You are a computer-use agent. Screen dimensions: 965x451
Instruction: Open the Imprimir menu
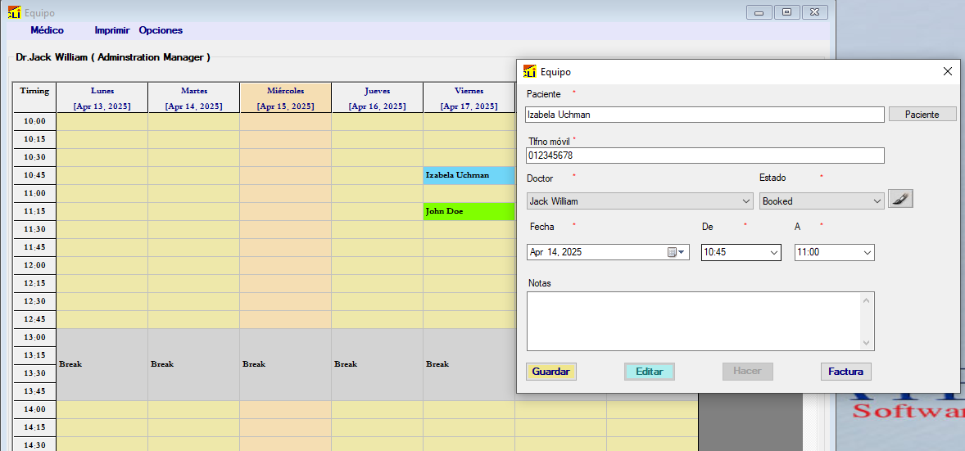coord(111,30)
